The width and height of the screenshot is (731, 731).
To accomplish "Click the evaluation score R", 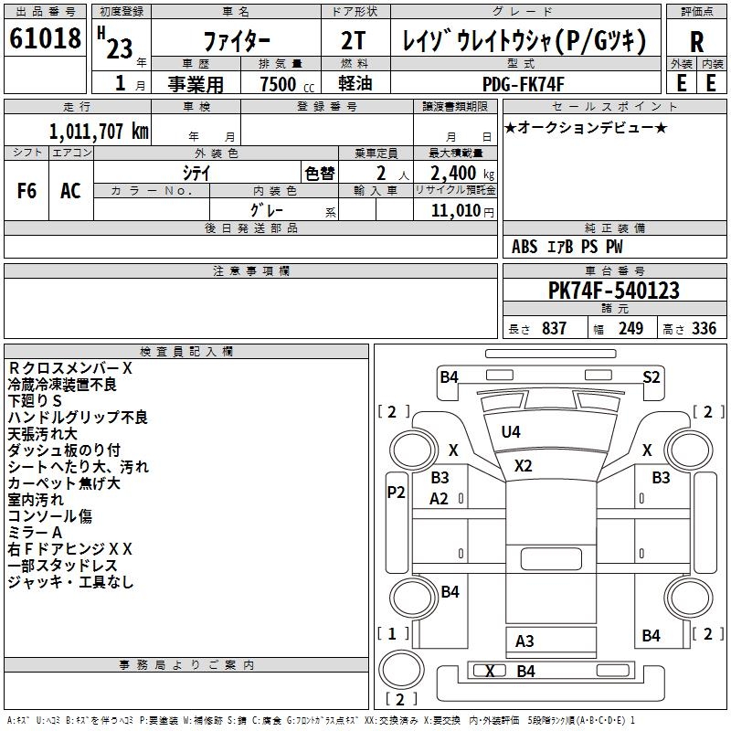I will click(x=696, y=42).
